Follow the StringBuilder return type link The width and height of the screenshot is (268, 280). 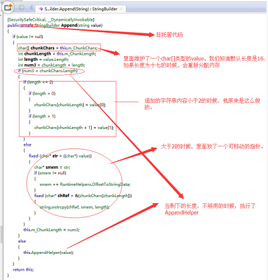click(x=47, y=25)
